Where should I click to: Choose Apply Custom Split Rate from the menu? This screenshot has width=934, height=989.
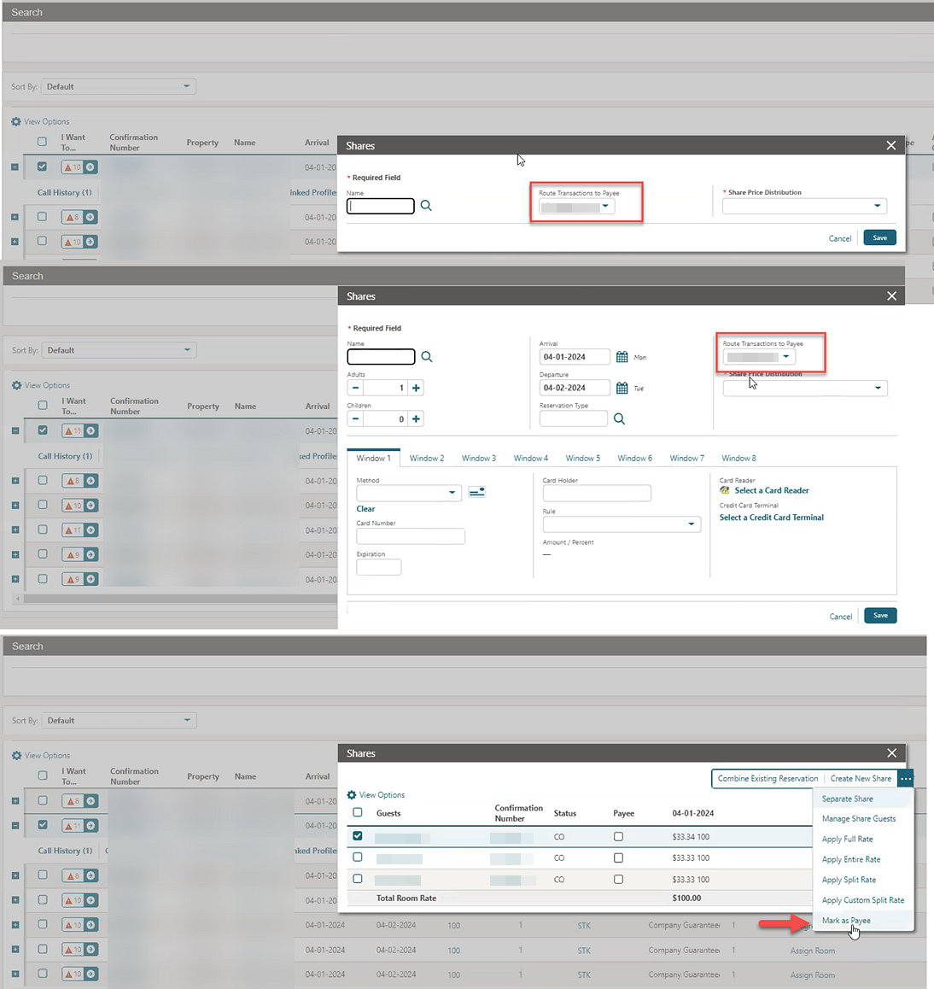pyautogui.click(x=863, y=900)
